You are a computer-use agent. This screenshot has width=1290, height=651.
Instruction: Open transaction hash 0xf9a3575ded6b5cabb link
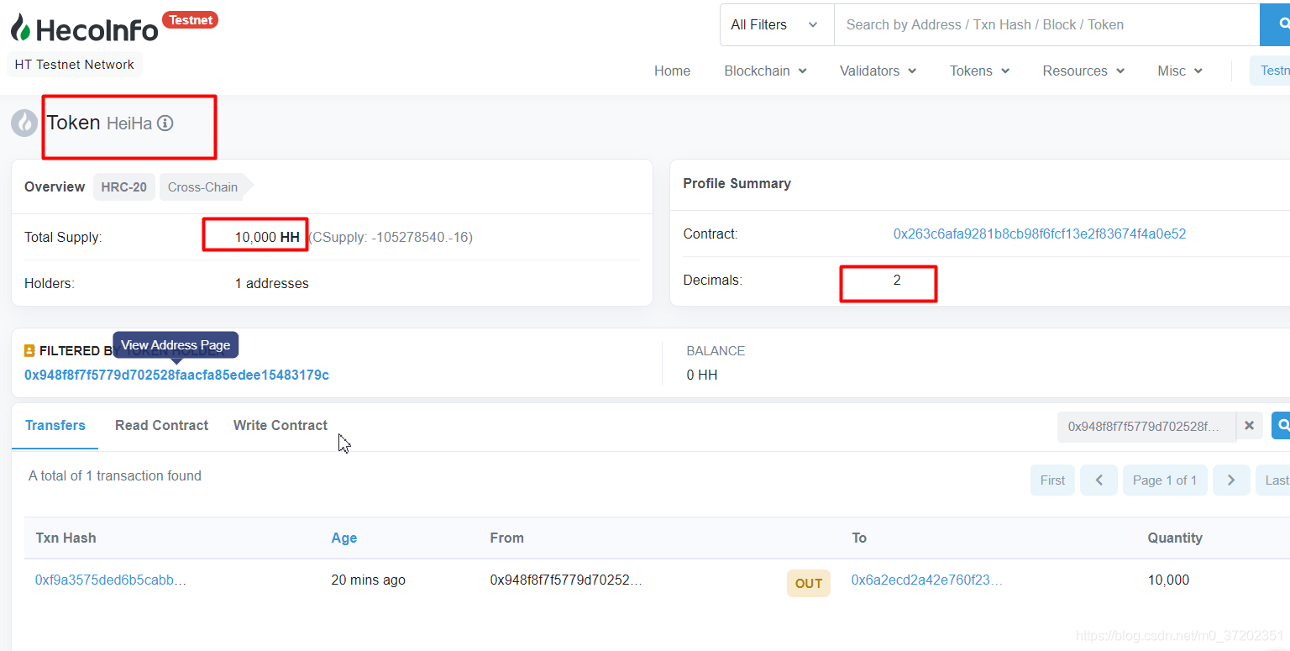point(111,580)
